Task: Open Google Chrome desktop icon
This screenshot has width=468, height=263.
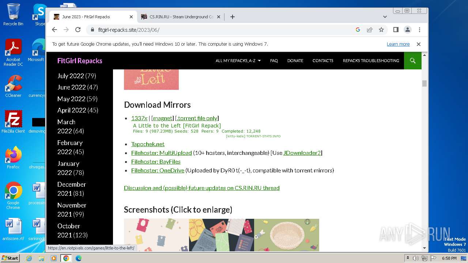Action: (x=13, y=196)
